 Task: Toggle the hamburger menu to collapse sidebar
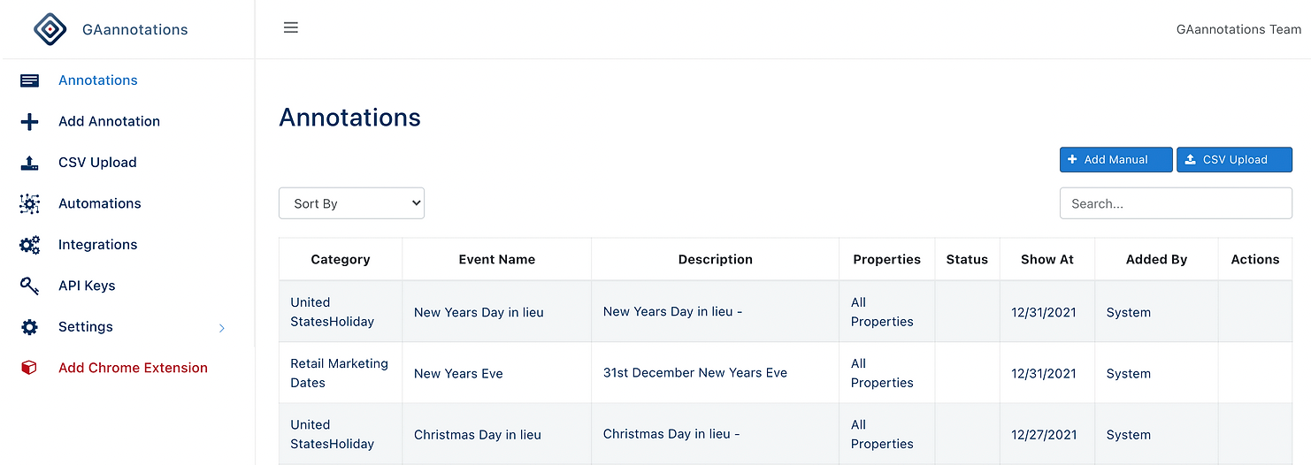pos(291,28)
